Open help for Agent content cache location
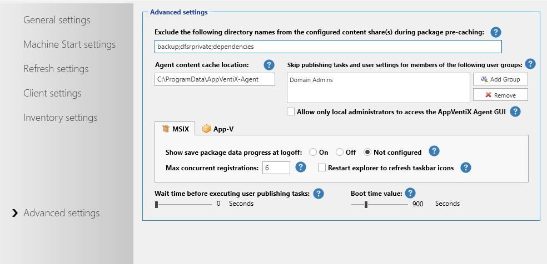Viewport: 547px width, 264px height. click(x=269, y=65)
